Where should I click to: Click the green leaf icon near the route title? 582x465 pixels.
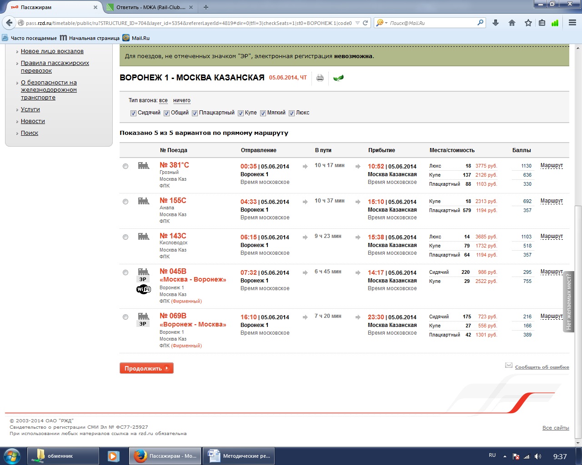pos(338,78)
